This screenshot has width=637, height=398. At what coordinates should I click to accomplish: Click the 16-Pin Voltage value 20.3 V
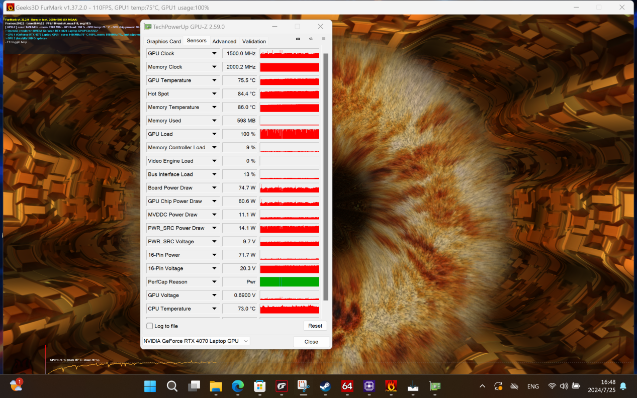pyautogui.click(x=239, y=268)
